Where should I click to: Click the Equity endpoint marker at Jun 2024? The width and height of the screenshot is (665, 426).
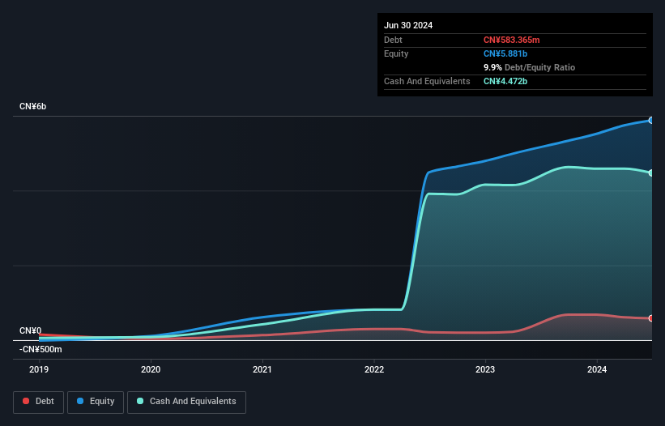[650, 121]
